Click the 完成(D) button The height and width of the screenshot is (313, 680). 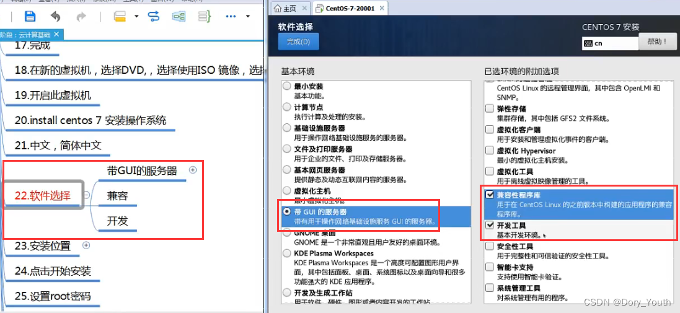click(x=298, y=42)
